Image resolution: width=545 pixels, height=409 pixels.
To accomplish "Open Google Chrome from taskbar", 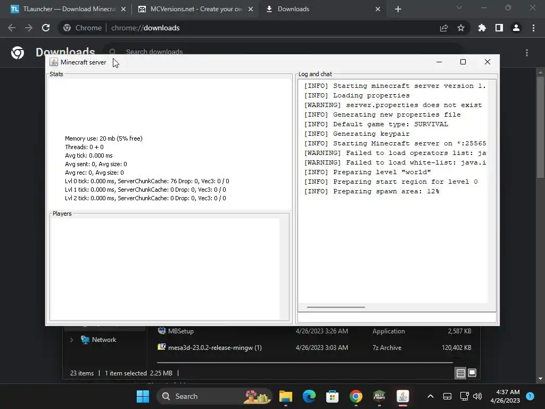I will [356, 396].
